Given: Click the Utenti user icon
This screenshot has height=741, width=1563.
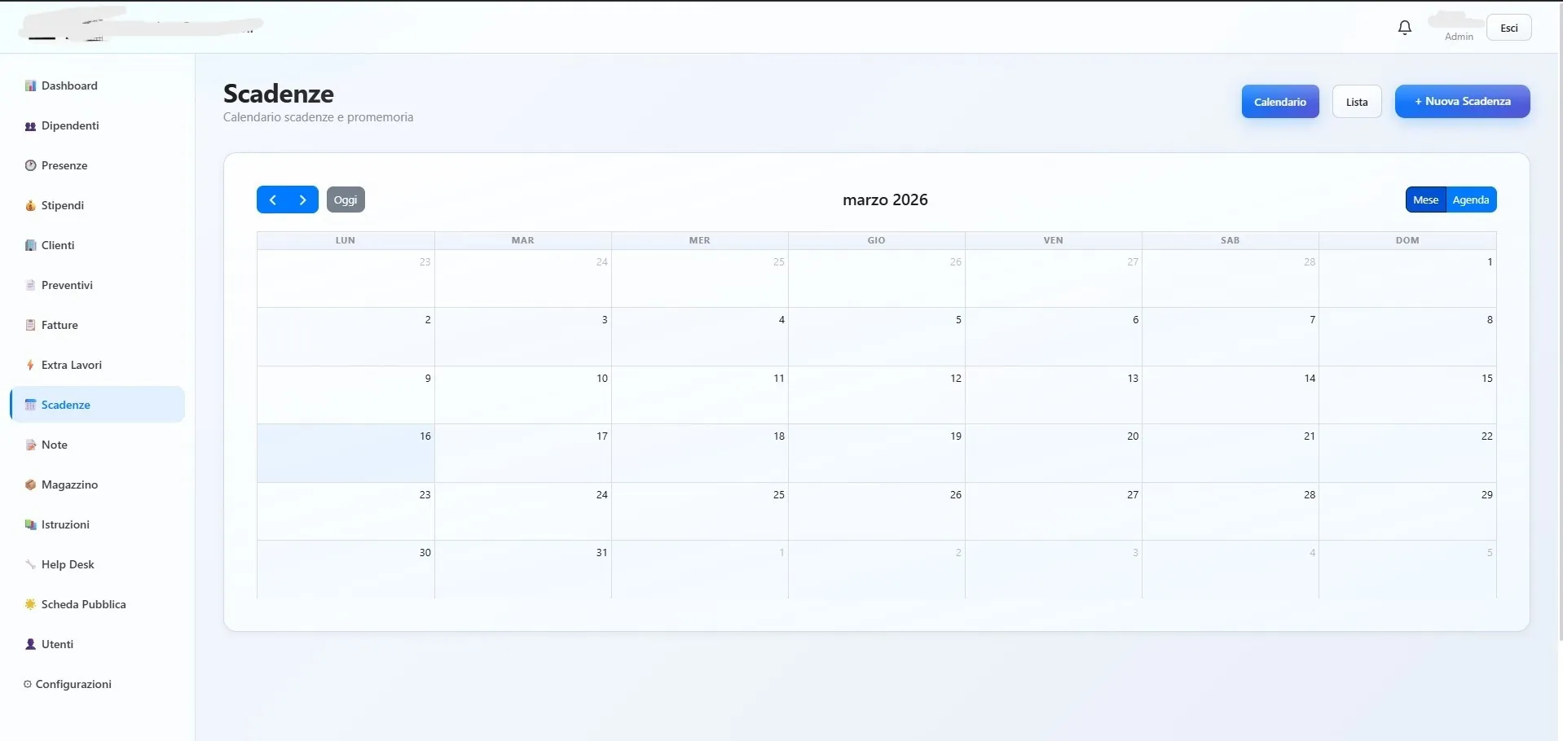Looking at the screenshot, I should (30, 644).
